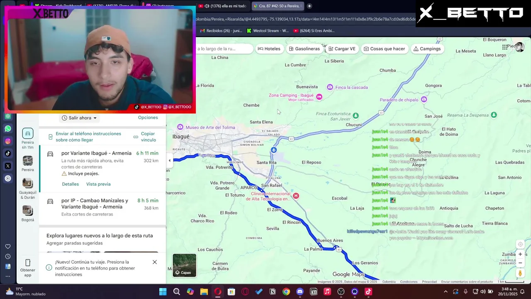Zoom out the map with minus button
531x299 pixels.
tap(520, 263)
